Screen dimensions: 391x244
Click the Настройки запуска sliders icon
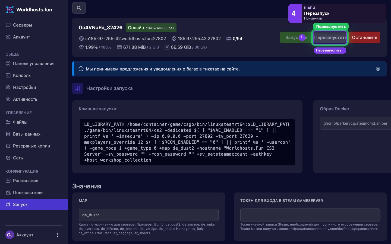pos(78,88)
